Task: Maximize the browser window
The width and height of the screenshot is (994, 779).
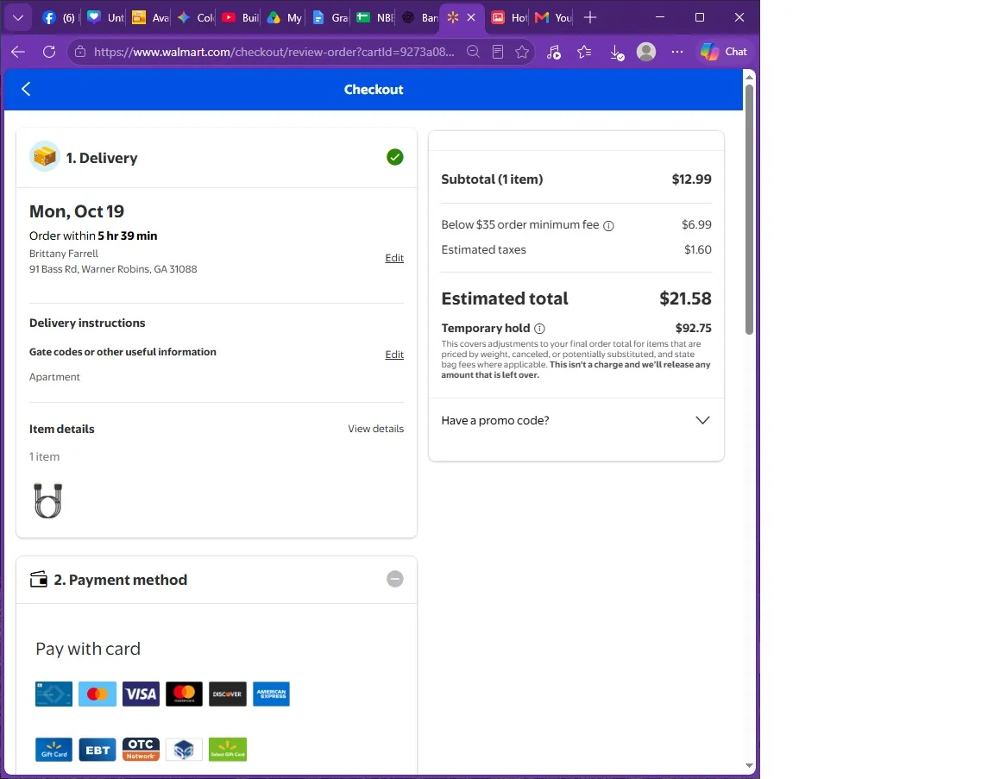Action: click(700, 18)
